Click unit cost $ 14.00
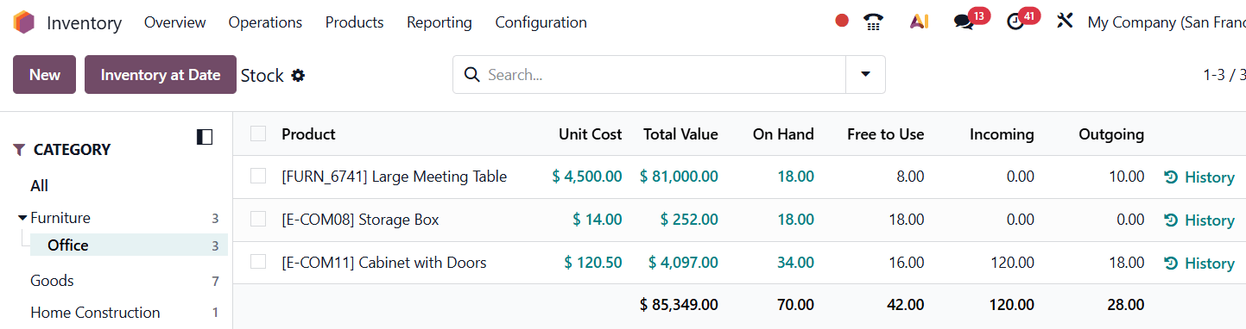Viewport: 1246px width, 329px height. (598, 220)
